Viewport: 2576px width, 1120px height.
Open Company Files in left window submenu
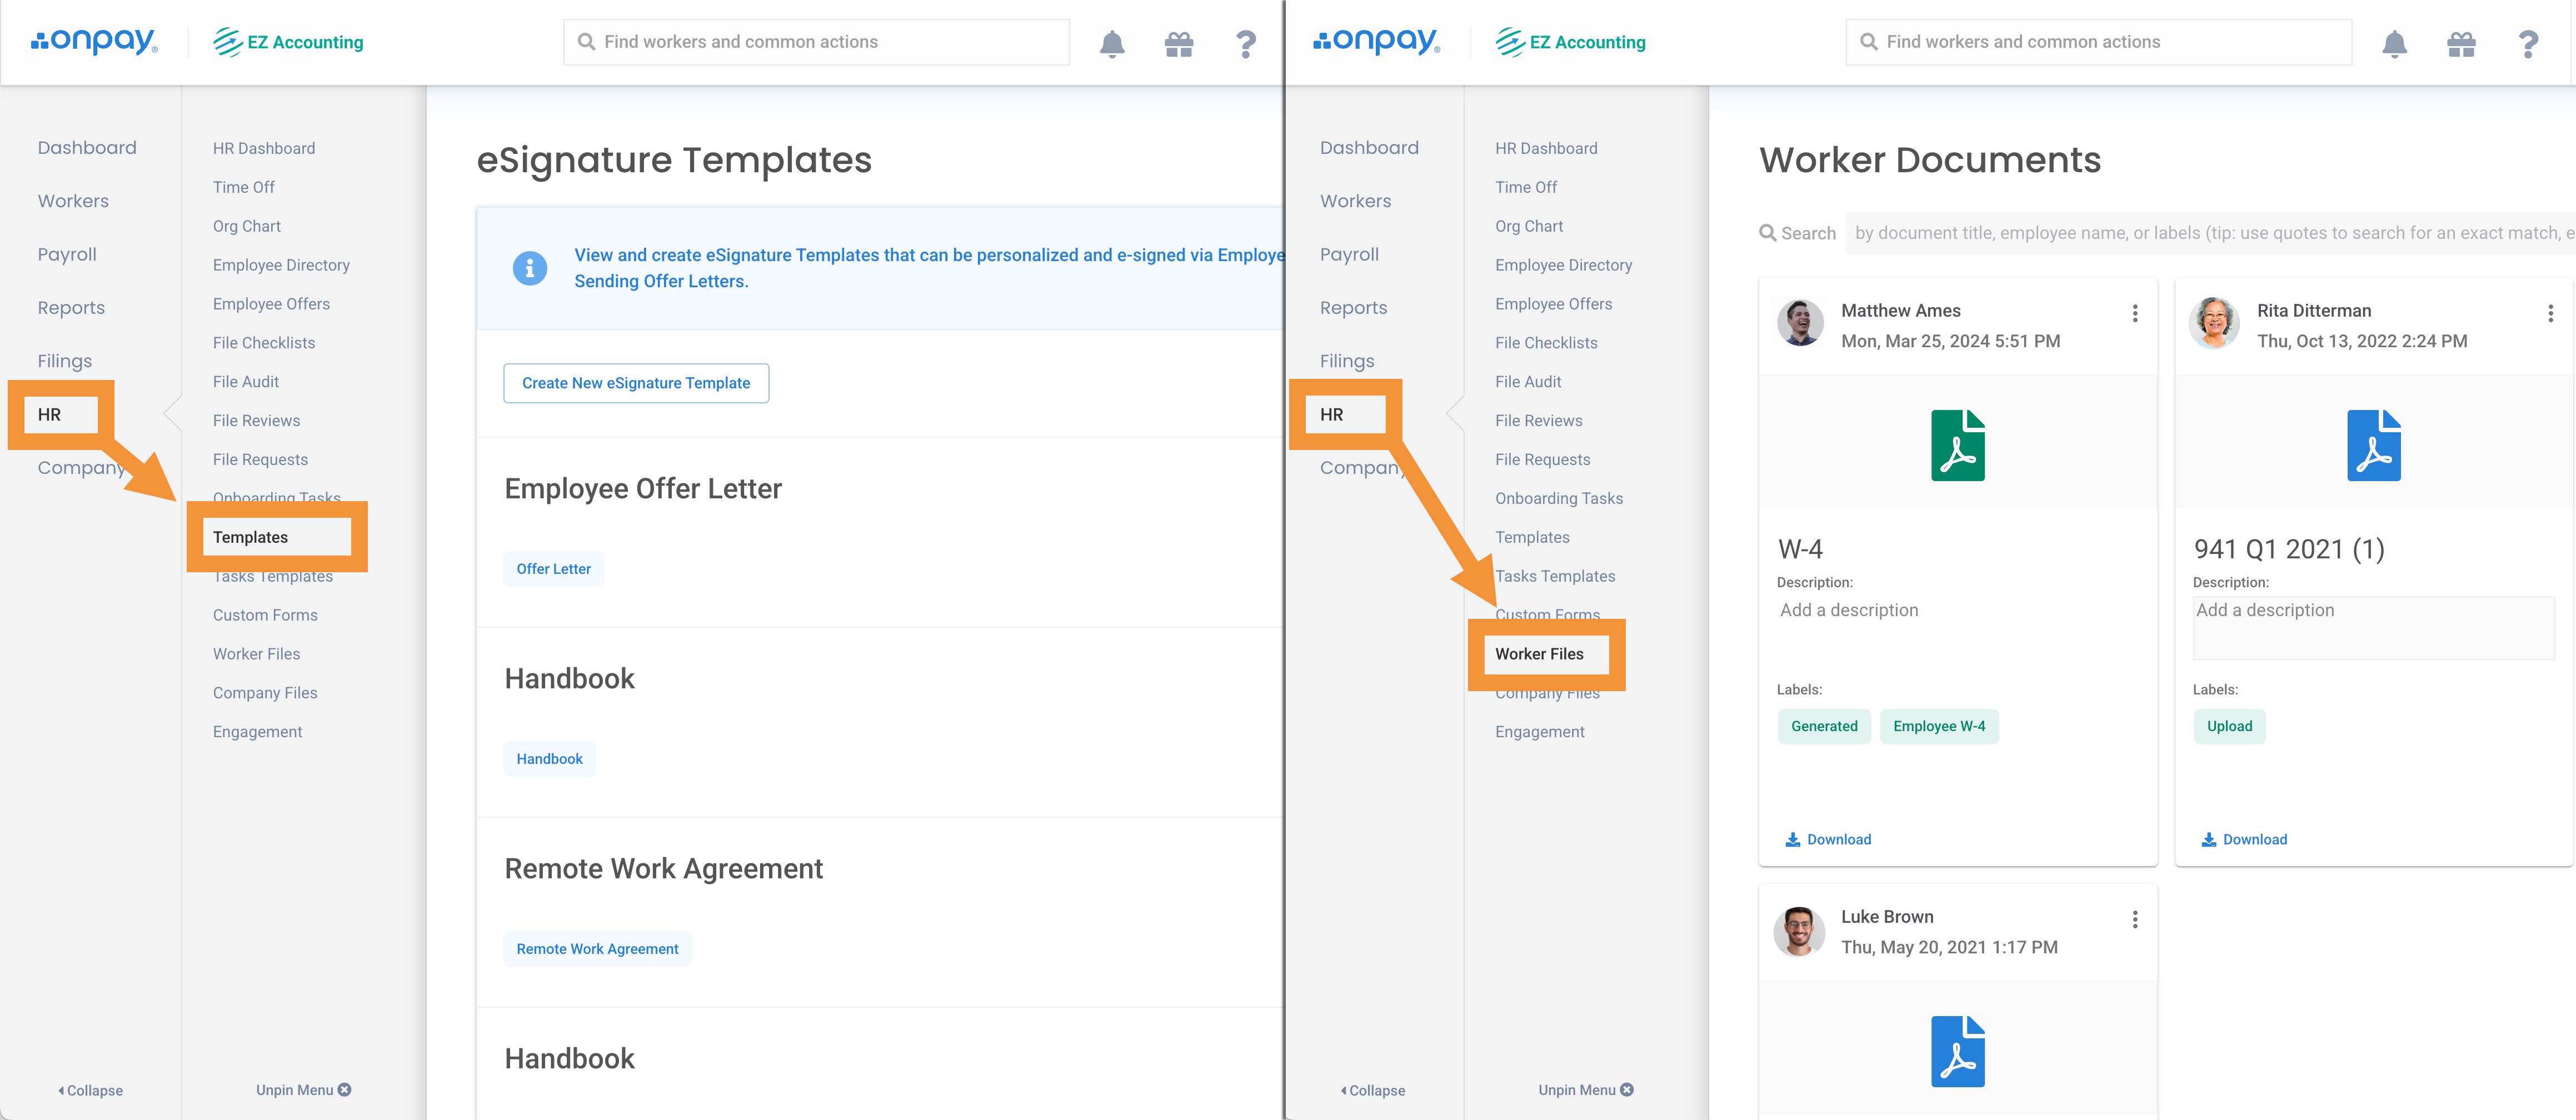[x=265, y=693]
